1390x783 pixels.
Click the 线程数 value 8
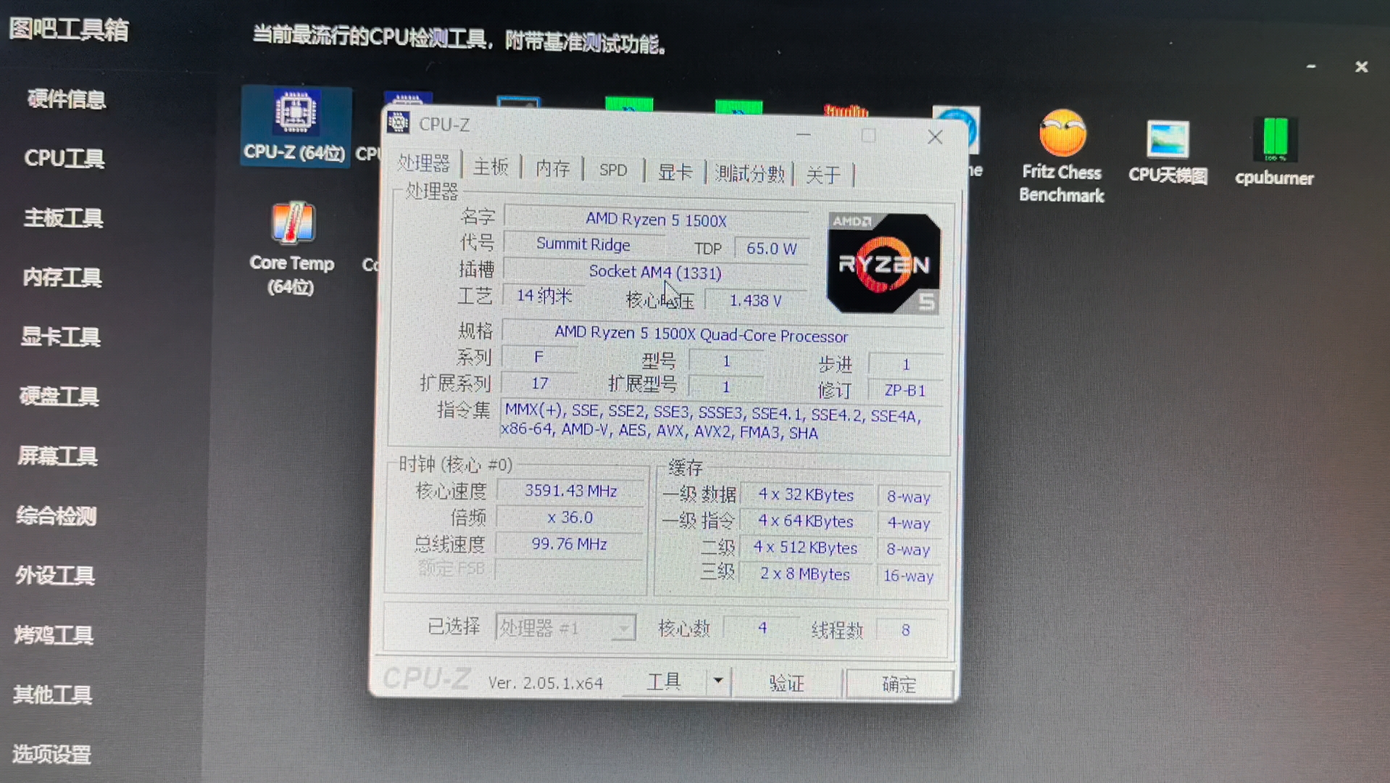(905, 630)
